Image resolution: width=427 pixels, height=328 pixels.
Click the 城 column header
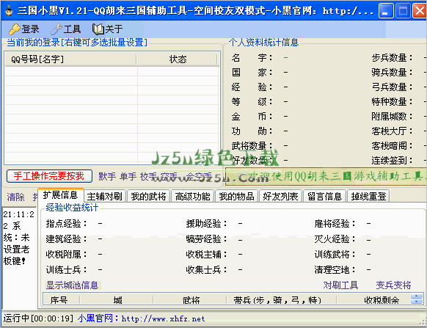(x=117, y=299)
